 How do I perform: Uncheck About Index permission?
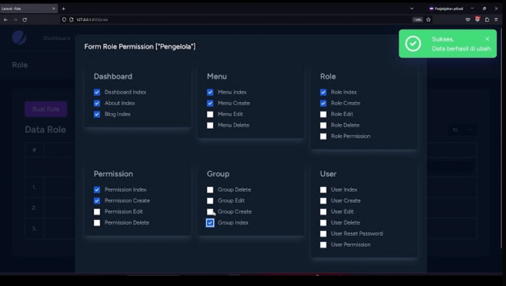coord(97,103)
